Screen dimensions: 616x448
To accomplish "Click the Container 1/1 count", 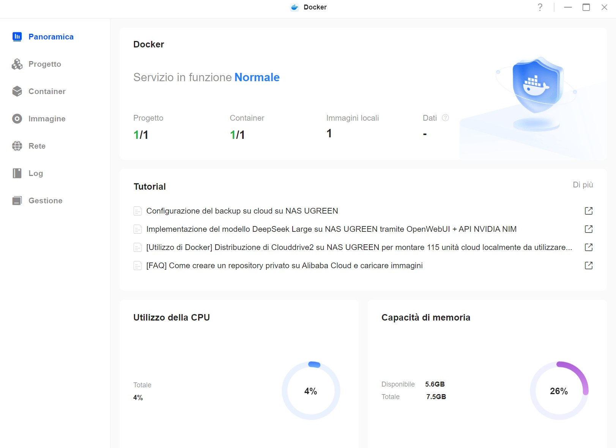I will 237,135.
